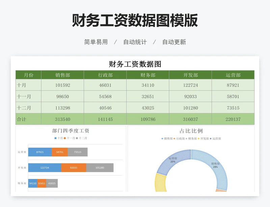
Task: Click the main heading 财务工资数据图模版
Action: point(135,20)
